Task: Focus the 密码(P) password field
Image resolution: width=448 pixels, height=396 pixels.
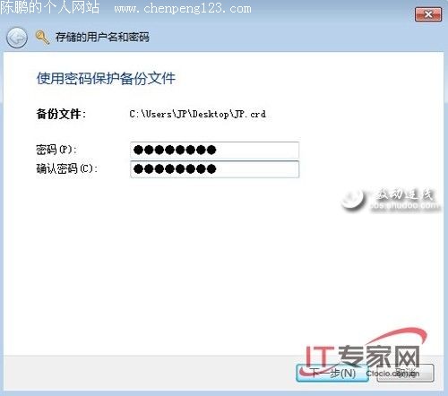Action: coord(214,150)
